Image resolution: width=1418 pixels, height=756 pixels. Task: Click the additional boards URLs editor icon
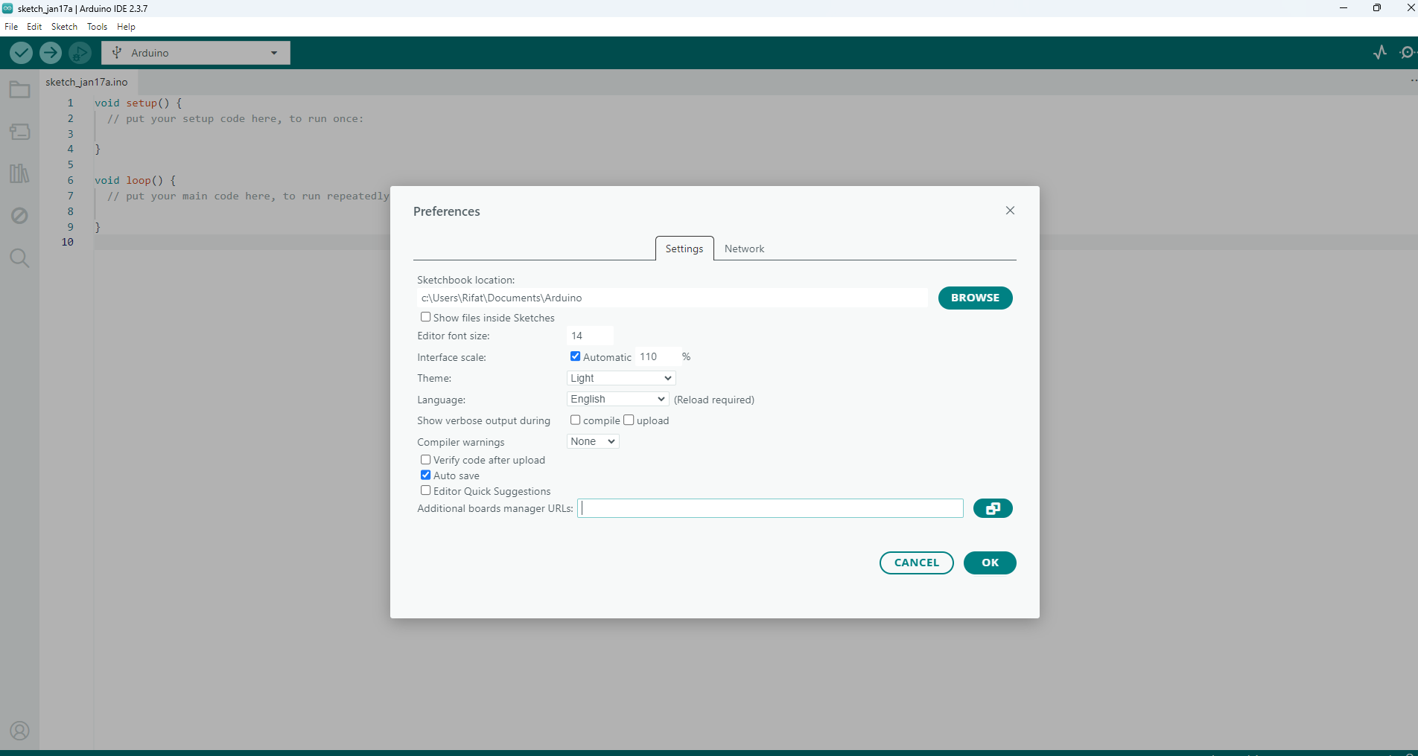pyautogui.click(x=992, y=508)
